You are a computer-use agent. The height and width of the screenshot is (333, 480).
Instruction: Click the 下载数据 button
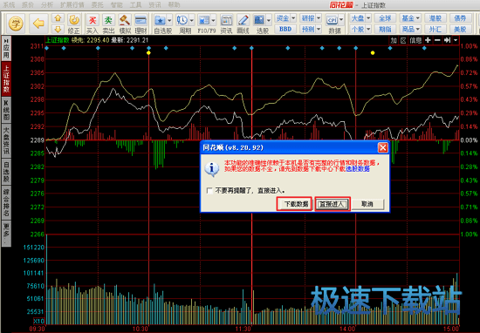tap(294, 204)
